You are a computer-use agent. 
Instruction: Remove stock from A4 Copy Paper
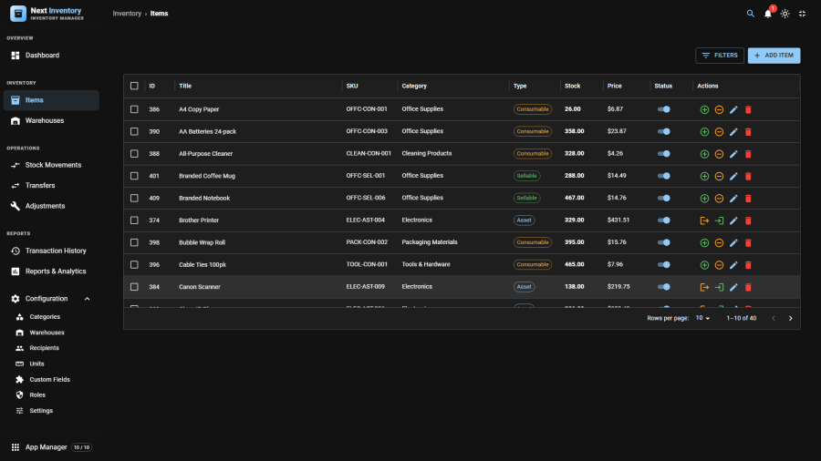(x=719, y=109)
